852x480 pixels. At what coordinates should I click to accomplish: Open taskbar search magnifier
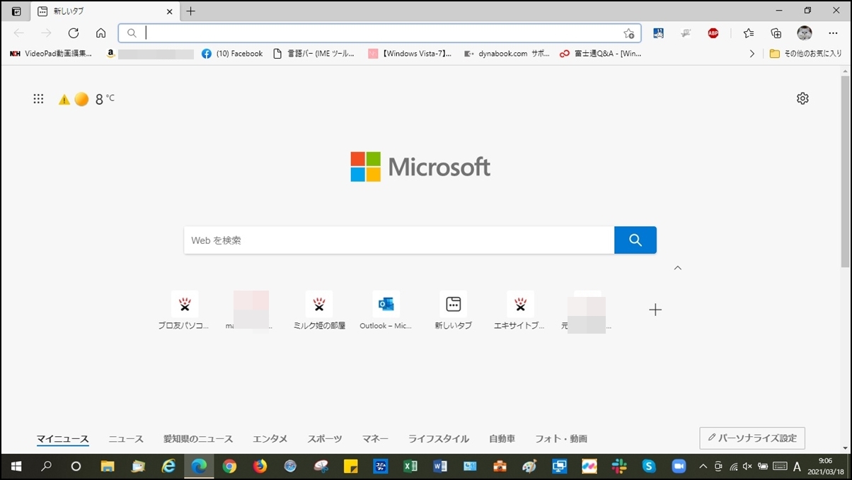(x=46, y=467)
